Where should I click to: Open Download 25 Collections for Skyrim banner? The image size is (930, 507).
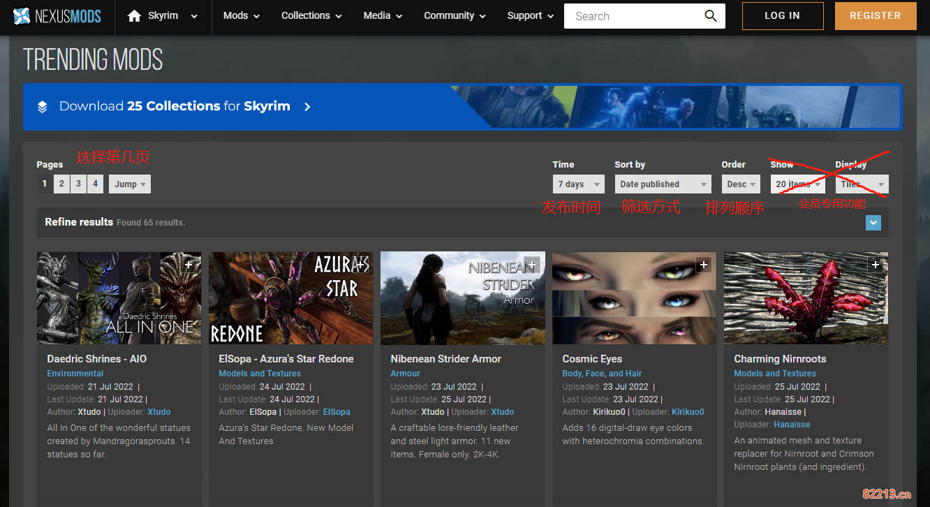point(462,107)
